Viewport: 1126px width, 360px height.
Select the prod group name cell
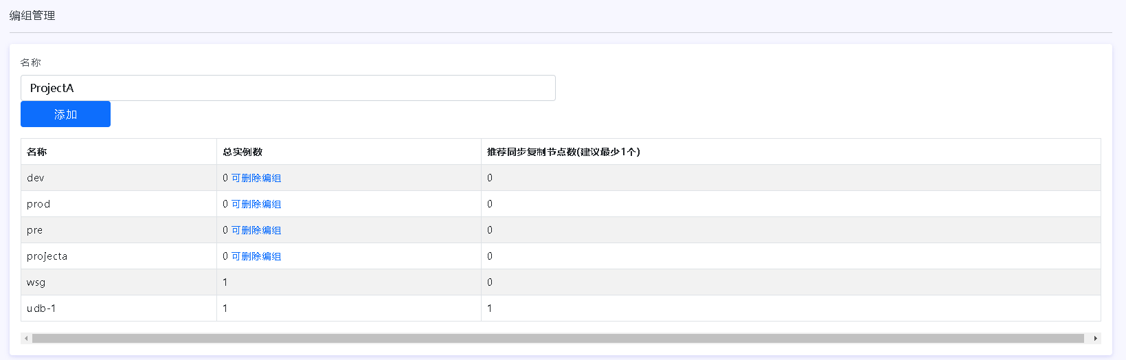pyautogui.click(x=38, y=204)
